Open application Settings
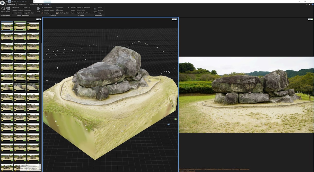The image size is (314, 172). [101, 10]
